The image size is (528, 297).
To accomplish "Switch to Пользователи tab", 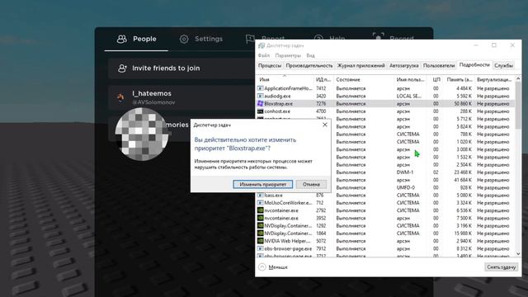I will click(x=439, y=66).
